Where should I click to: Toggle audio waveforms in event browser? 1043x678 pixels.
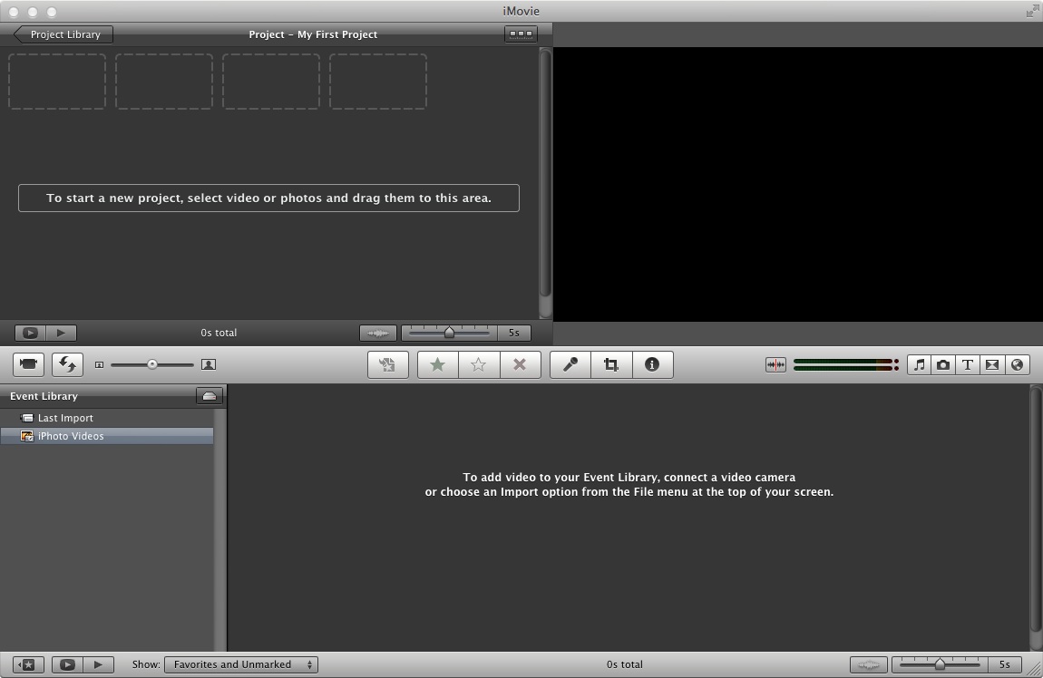pyautogui.click(x=869, y=664)
